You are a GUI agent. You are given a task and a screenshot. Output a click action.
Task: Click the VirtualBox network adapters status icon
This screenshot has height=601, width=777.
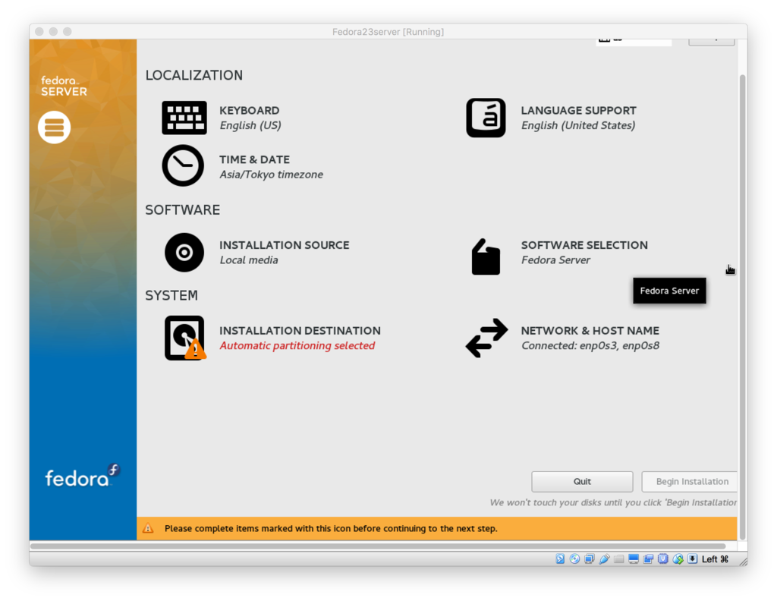[589, 559]
